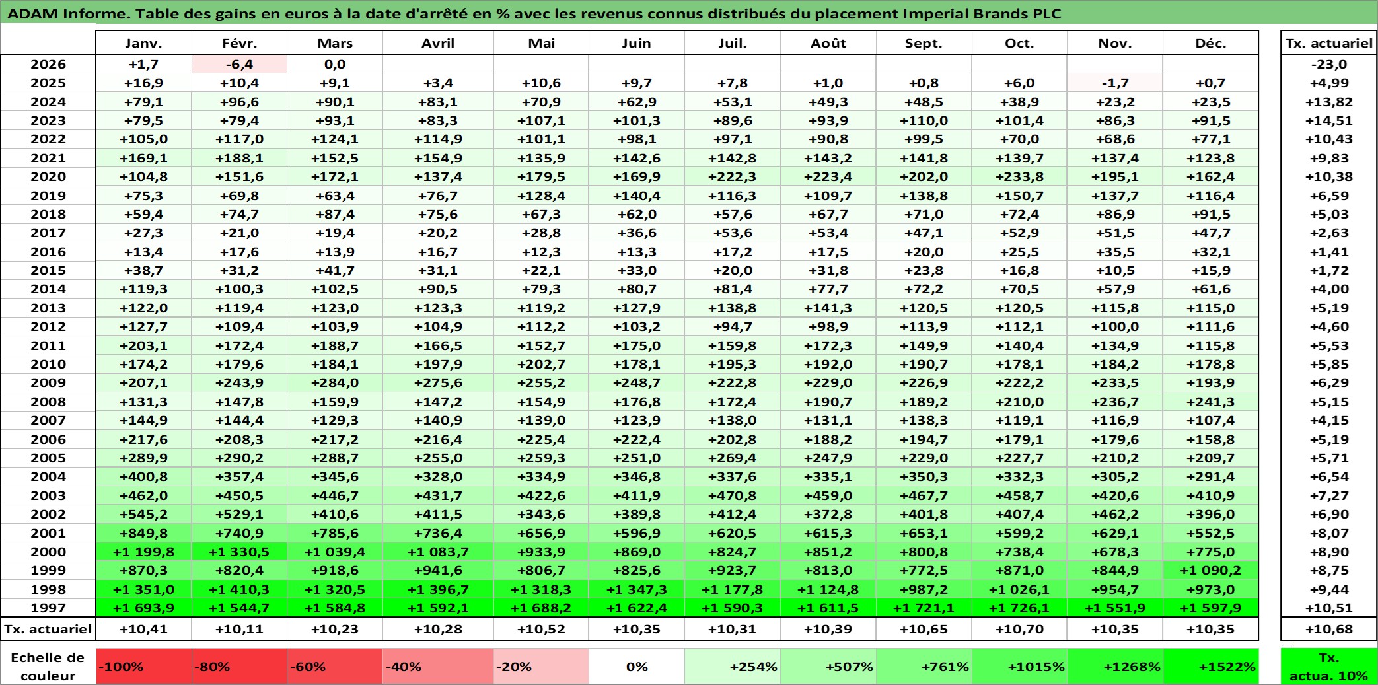Click the 'Tx. actuariel' bottom row label
Viewport: 1378px width, 685px height.
(48, 629)
